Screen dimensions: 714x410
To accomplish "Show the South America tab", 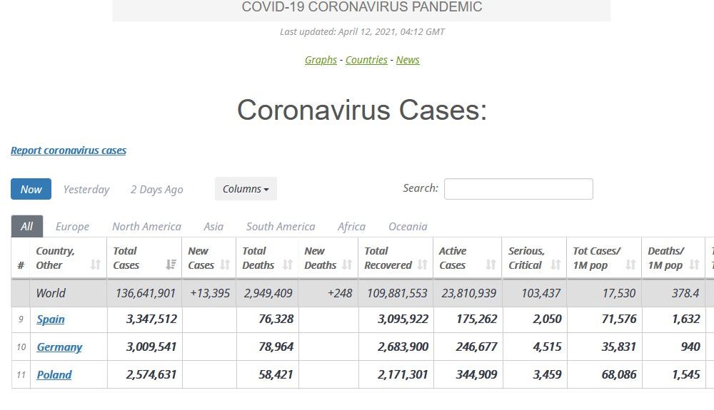I will click(x=281, y=227).
